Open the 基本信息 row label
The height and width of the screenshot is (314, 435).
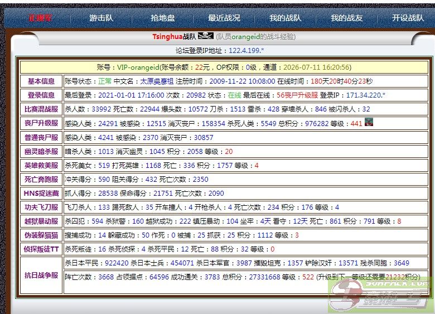[41, 81]
